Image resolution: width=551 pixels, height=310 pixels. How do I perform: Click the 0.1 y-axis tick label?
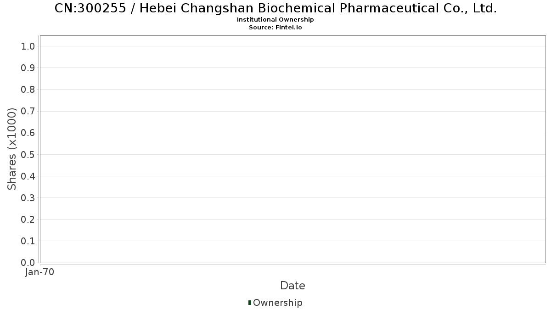(28, 241)
